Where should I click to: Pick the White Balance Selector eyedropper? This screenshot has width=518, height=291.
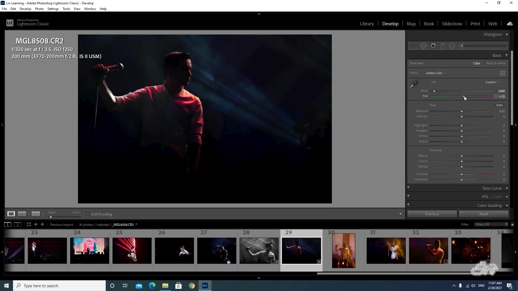click(x=414, y=84)
